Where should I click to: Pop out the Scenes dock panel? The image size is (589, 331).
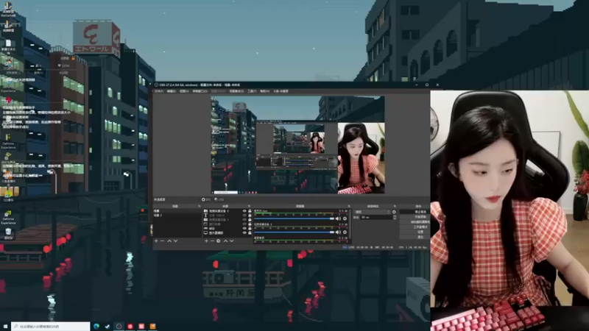(x=199, y=206)
